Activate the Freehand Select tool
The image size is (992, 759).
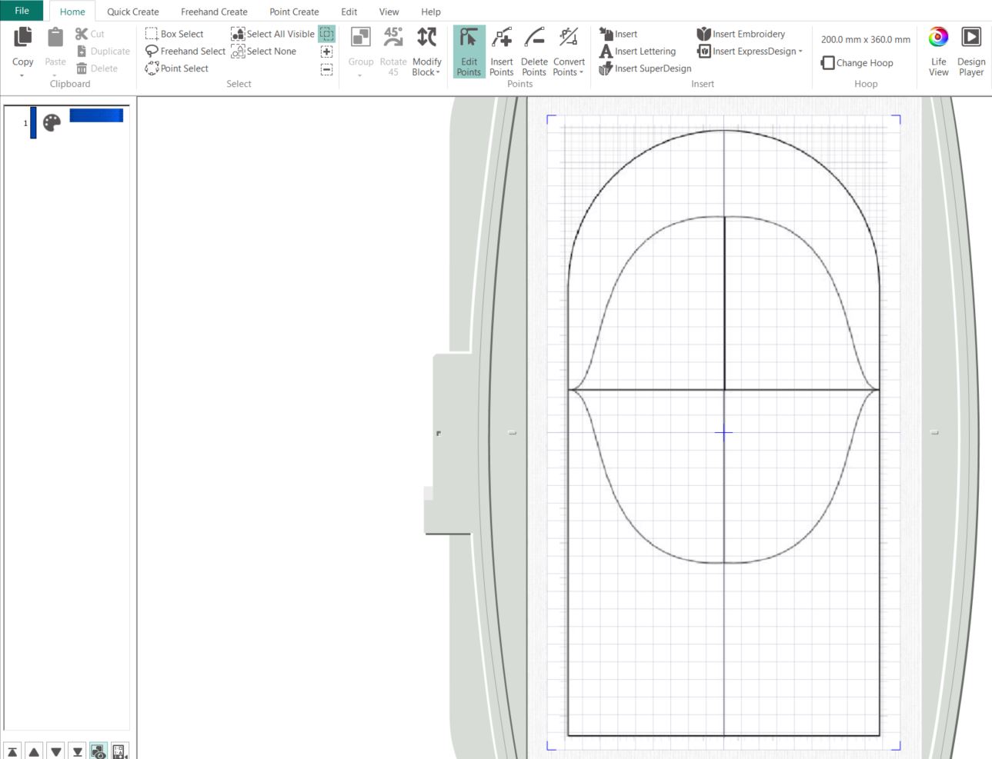(185, 52)
